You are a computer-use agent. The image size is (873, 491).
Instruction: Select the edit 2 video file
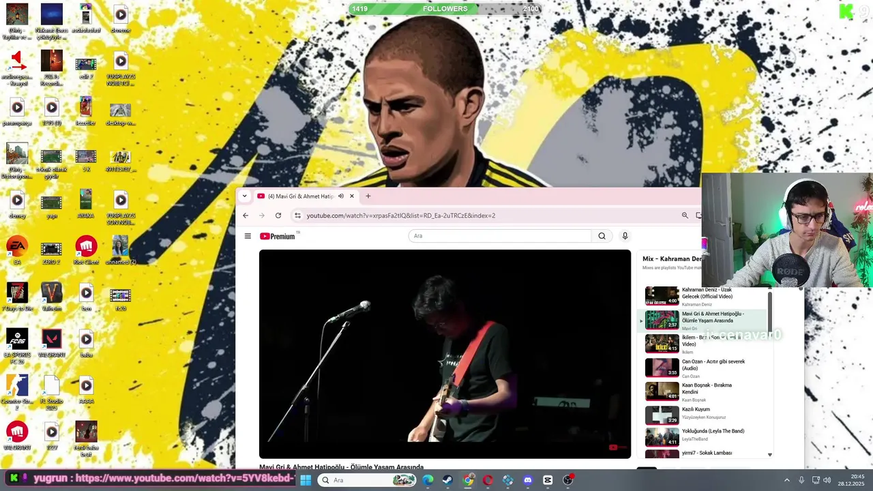click(x=86, y=68)
